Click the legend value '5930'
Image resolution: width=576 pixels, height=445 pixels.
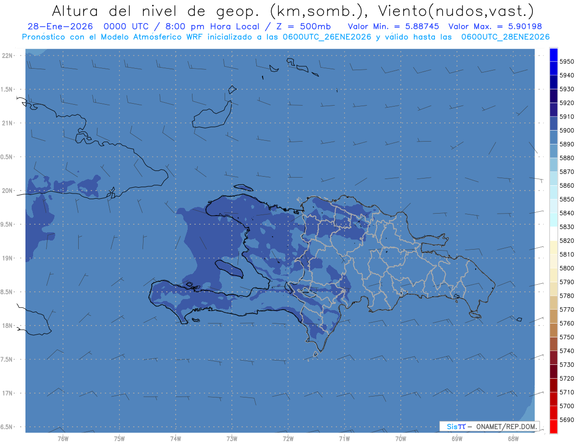coord(566,89)
